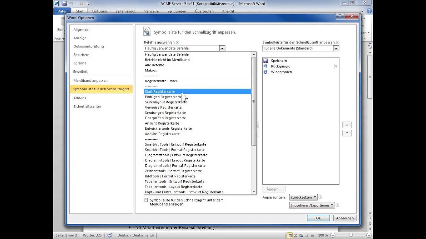This screenshot has height=239, width=426.
Task: Open the Überprüfen ribbon tab
Action: (x=204, y=11)
